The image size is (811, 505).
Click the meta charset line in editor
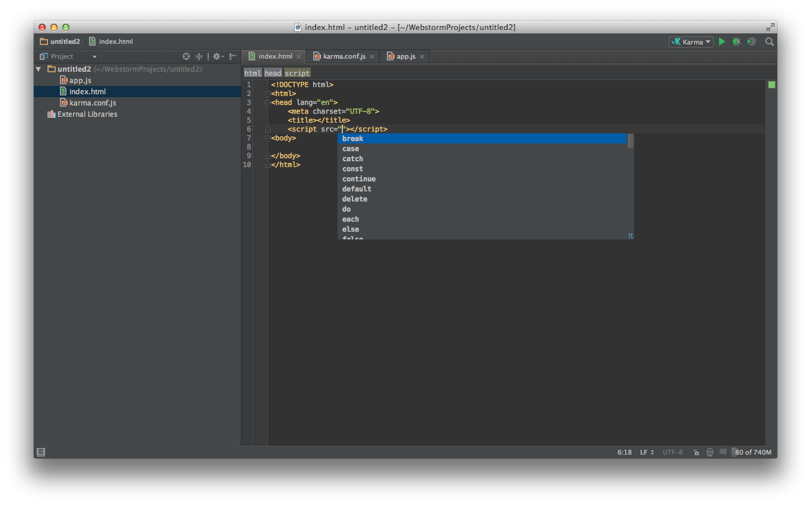click(x=333, y=111)
